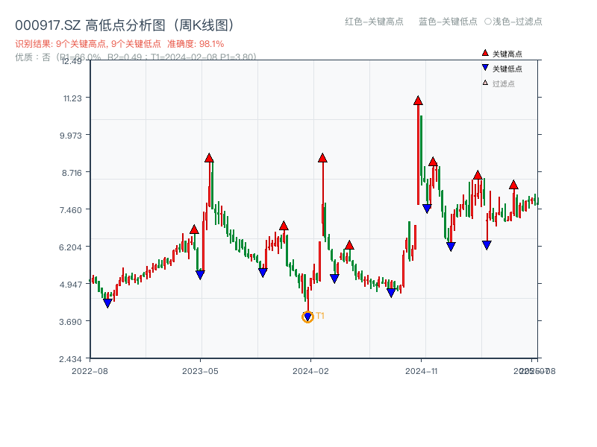The height and width of the screenshot is (447, 597).
Task: Click header text 红色-关键高点
Action: point(374,22)
